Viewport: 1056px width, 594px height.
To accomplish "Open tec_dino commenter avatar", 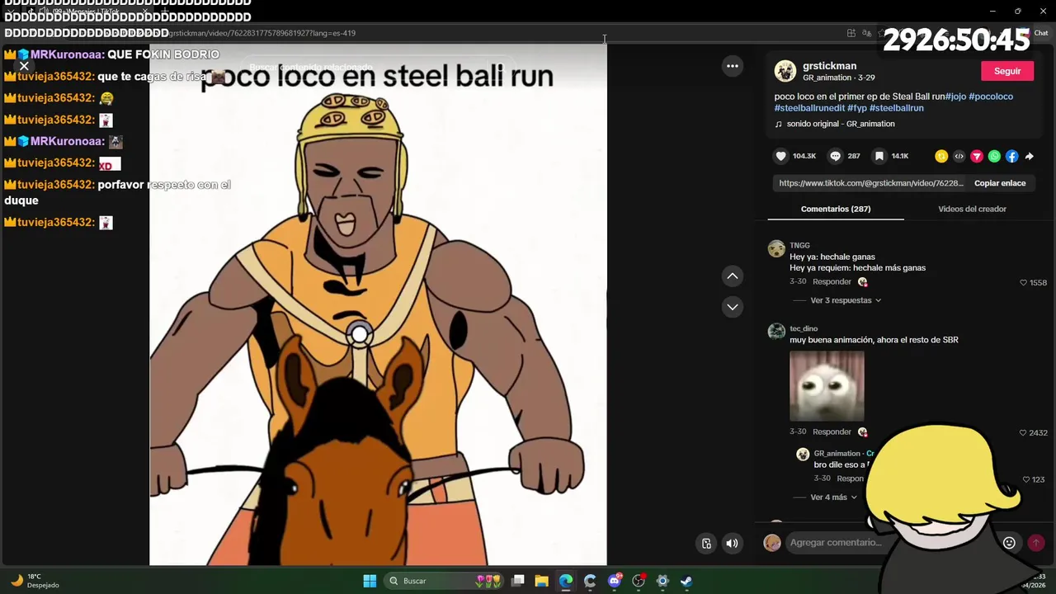I will click(x=776, y=332).
